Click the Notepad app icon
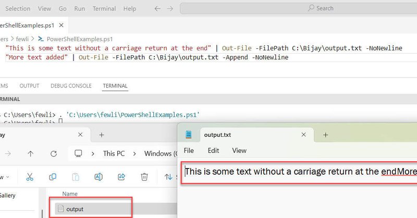The width and height of the screenshot is (417, 218). pos(189,135)
